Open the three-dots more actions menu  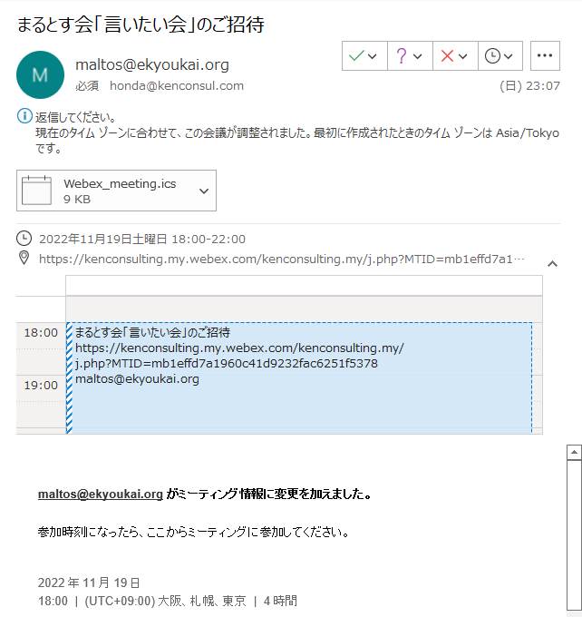click(544, 55)
